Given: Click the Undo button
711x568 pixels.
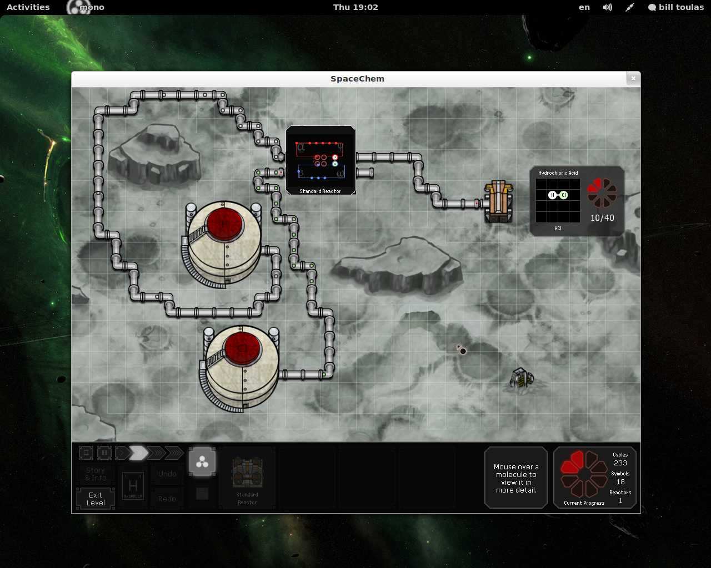Looking at the screenshot, I should (x=167, y=474).
